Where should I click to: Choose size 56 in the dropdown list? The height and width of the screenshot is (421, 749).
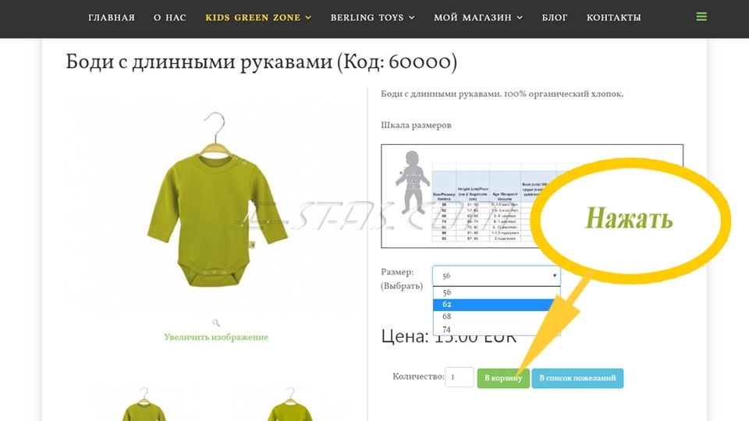[496, 292]
